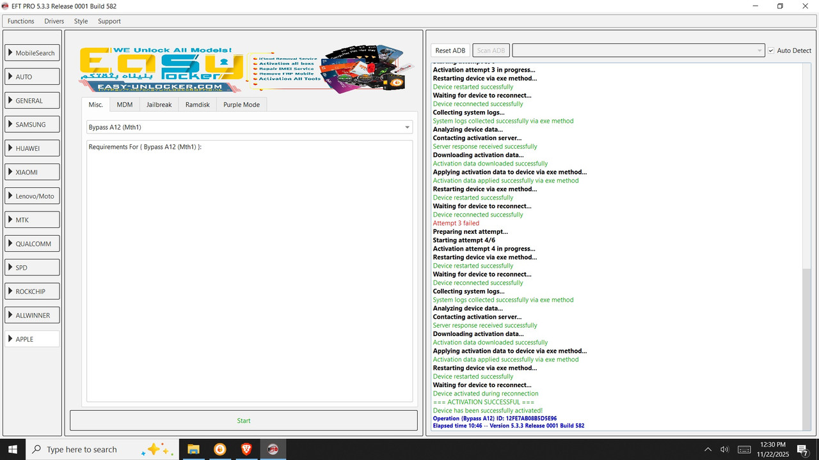The height and width of the screenshot is (460, 819).
Task: Click the Scan ADB button
Action: coord(491,50)
